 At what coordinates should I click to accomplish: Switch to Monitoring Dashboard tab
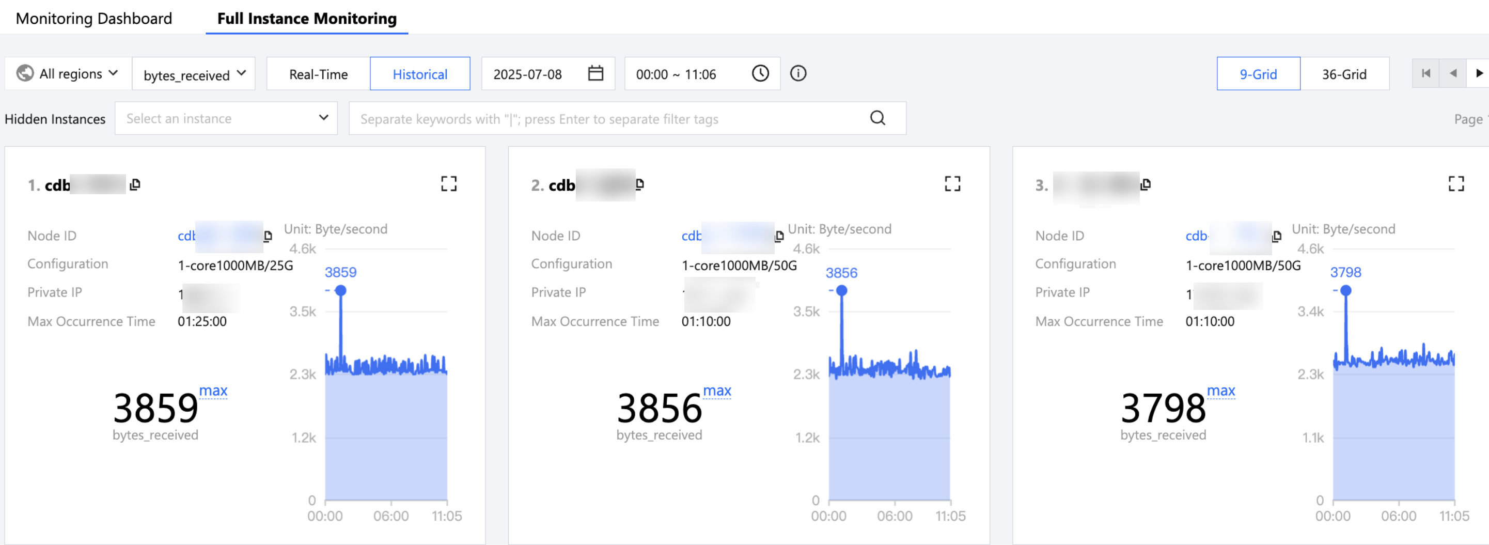click(93, 19)
